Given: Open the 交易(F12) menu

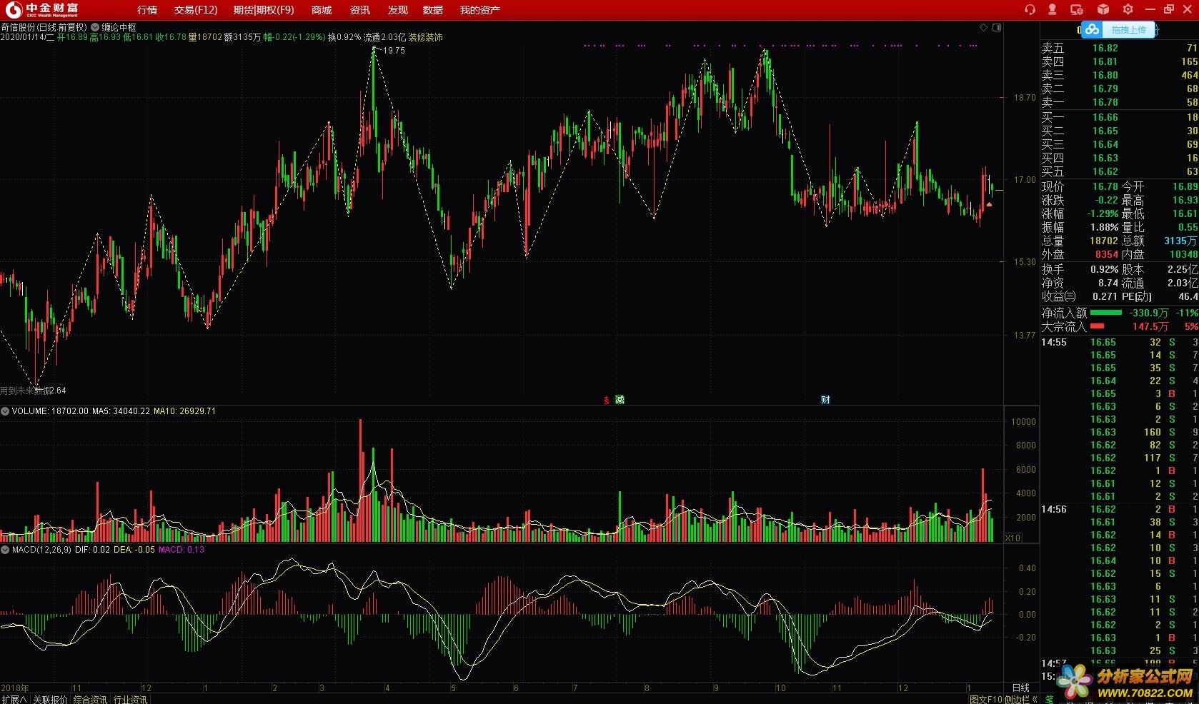Looking at the screenshot, I should [x=196, y=10].
